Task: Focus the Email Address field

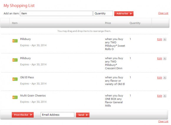Action: tap(57, 115)
